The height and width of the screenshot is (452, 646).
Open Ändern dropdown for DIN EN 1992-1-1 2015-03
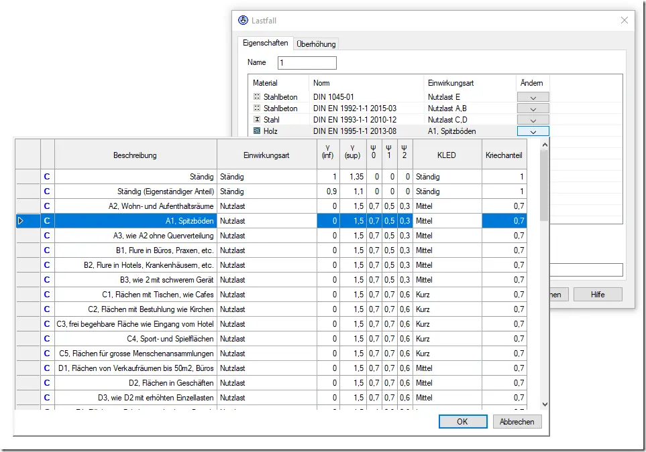click(x=533, y=108)
